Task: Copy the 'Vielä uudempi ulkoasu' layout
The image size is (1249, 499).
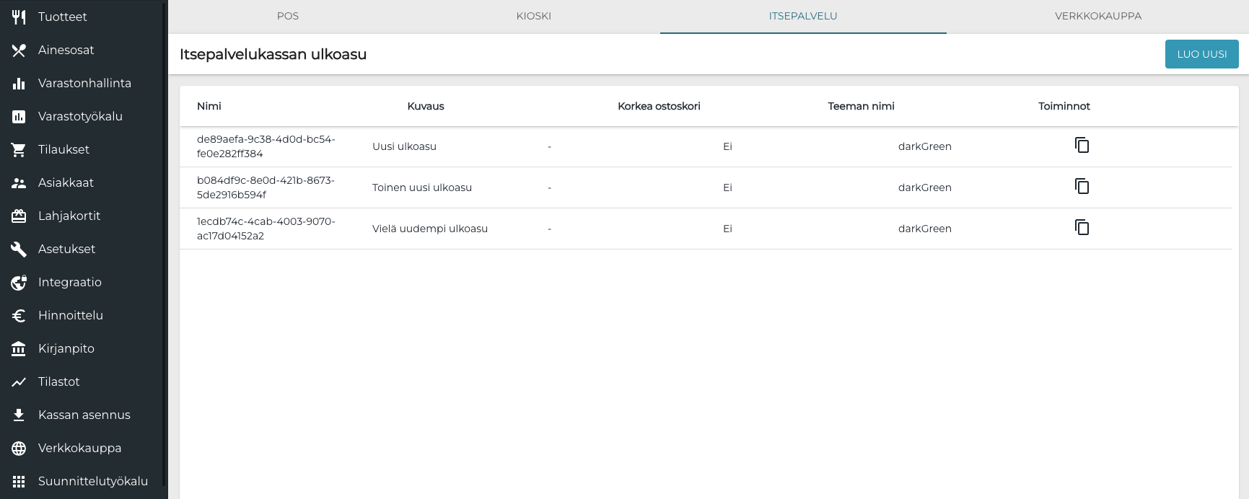Action: pyautogui.click(x=1082, y=228)
